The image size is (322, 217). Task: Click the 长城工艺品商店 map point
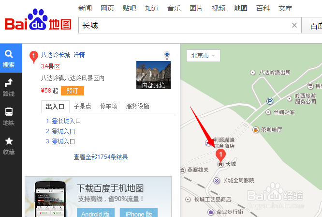point(188,199)
